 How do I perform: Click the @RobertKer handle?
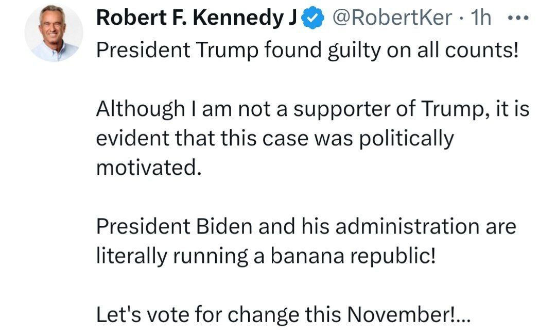tap(391, 19)
